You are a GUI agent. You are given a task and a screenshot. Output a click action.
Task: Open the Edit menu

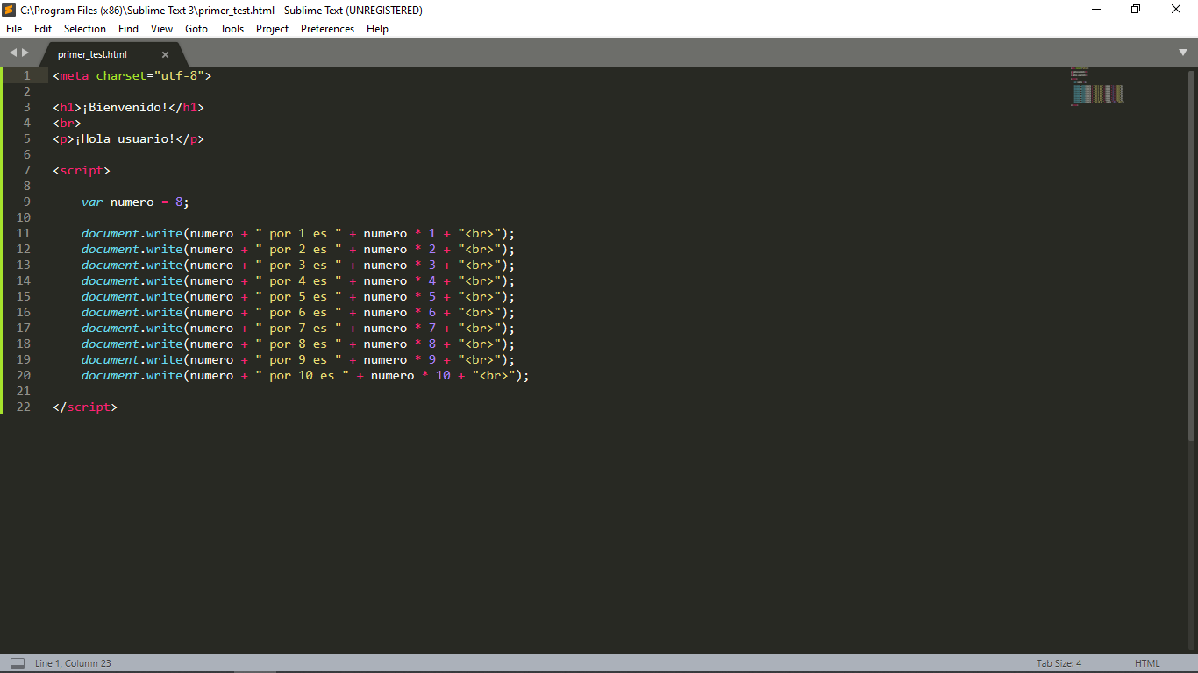[x=43, y=29]
